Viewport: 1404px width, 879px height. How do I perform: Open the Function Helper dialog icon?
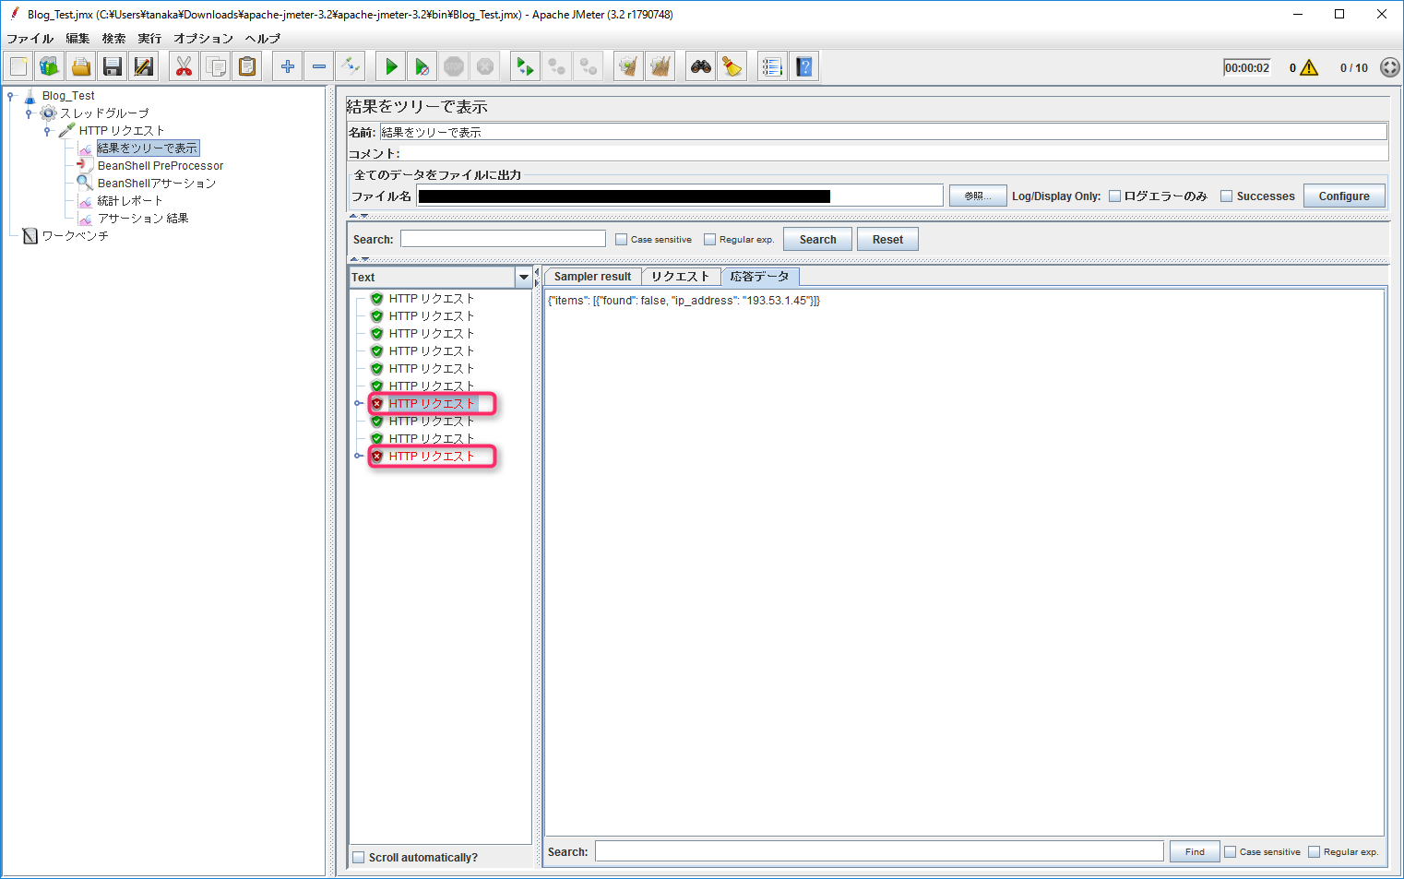point(773,66)
